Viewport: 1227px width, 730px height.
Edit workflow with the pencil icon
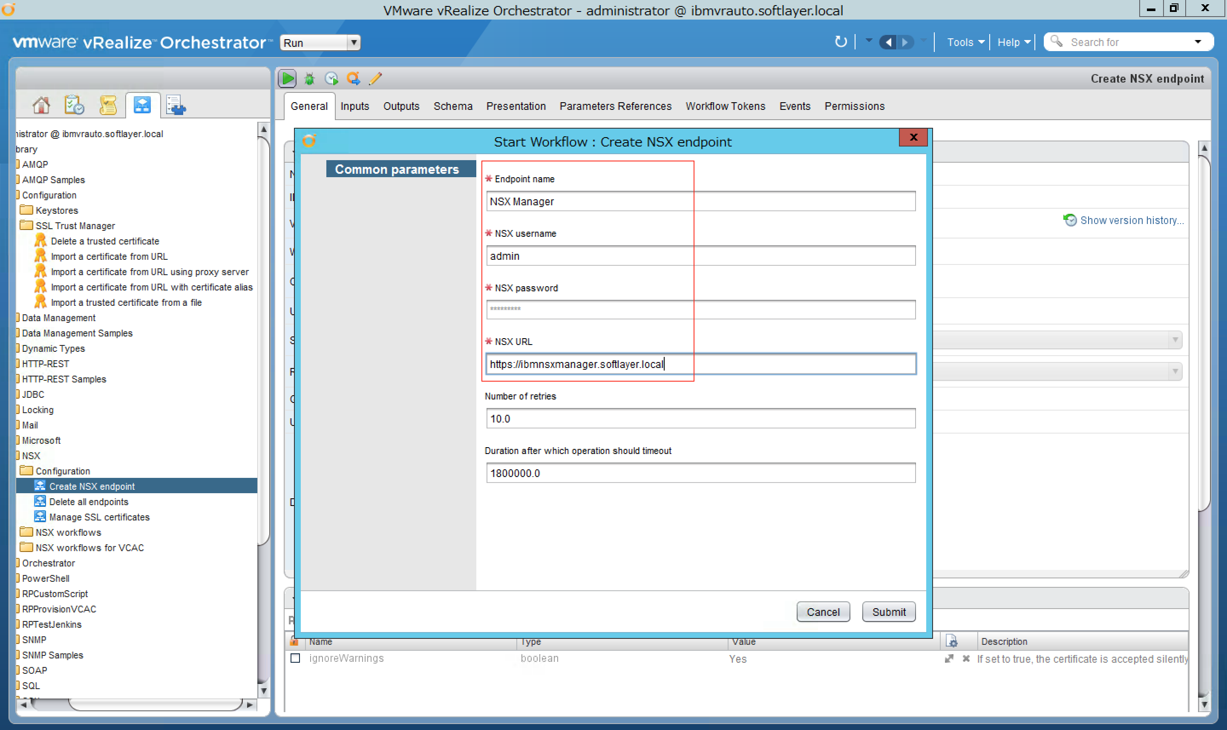(x=375, y=79)
